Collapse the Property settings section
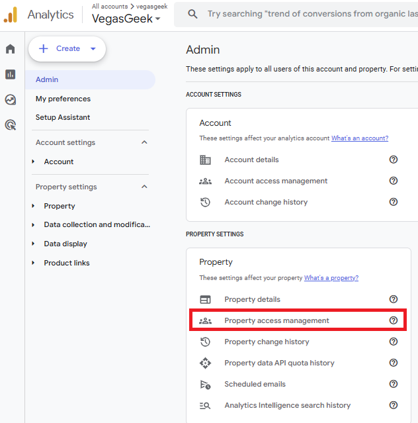Viewport: 418px width, 423px height. [x=144, y=187]
